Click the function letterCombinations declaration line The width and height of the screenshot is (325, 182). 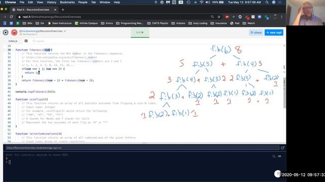tap(39, 133)
